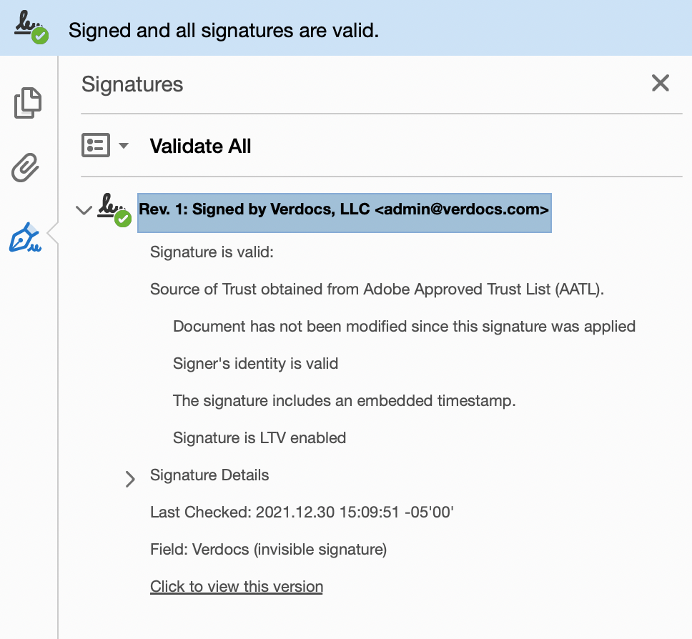692x639 pixels.
Task: Open the attachments paperclip panel
Action: 26,169
